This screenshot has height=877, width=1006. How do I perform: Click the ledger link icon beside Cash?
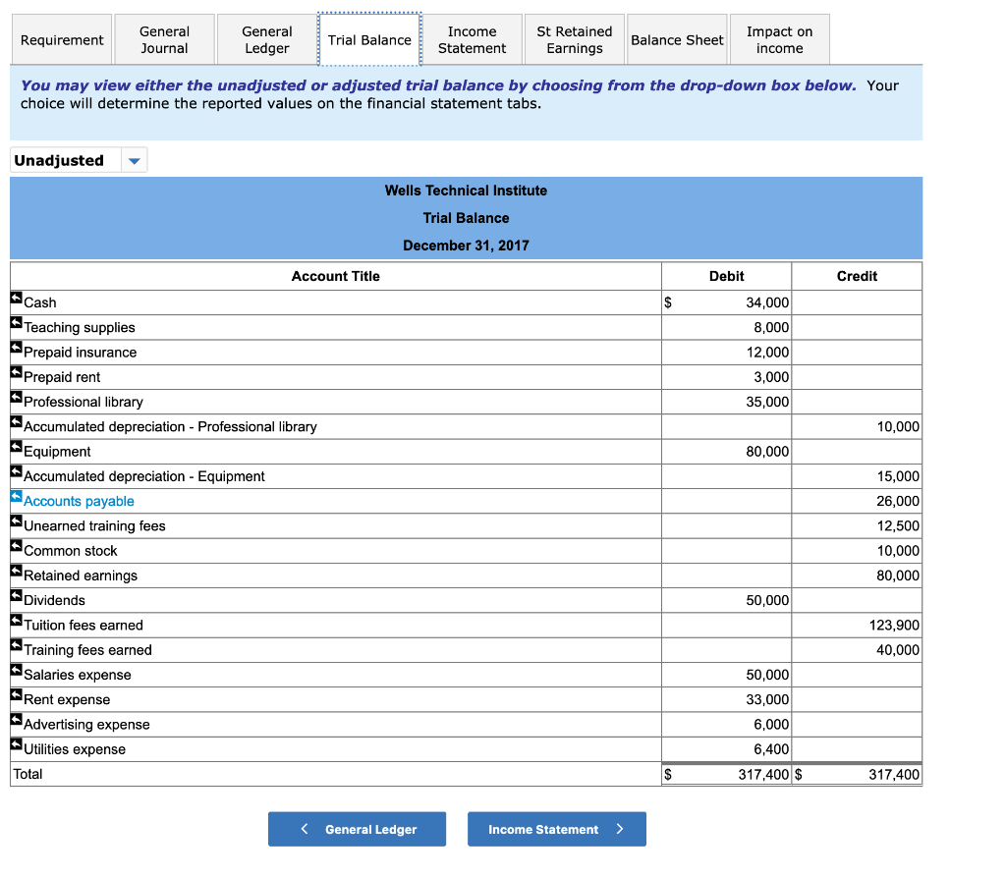(14, 298)
